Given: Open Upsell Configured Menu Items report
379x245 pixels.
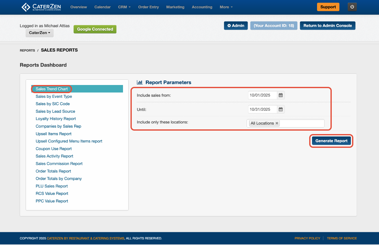Looking at the screenshot, I should click(x=69, y=141).
